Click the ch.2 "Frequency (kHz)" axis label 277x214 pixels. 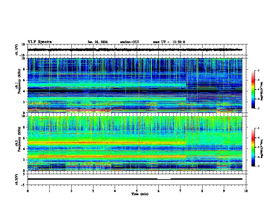click(19, 139)
